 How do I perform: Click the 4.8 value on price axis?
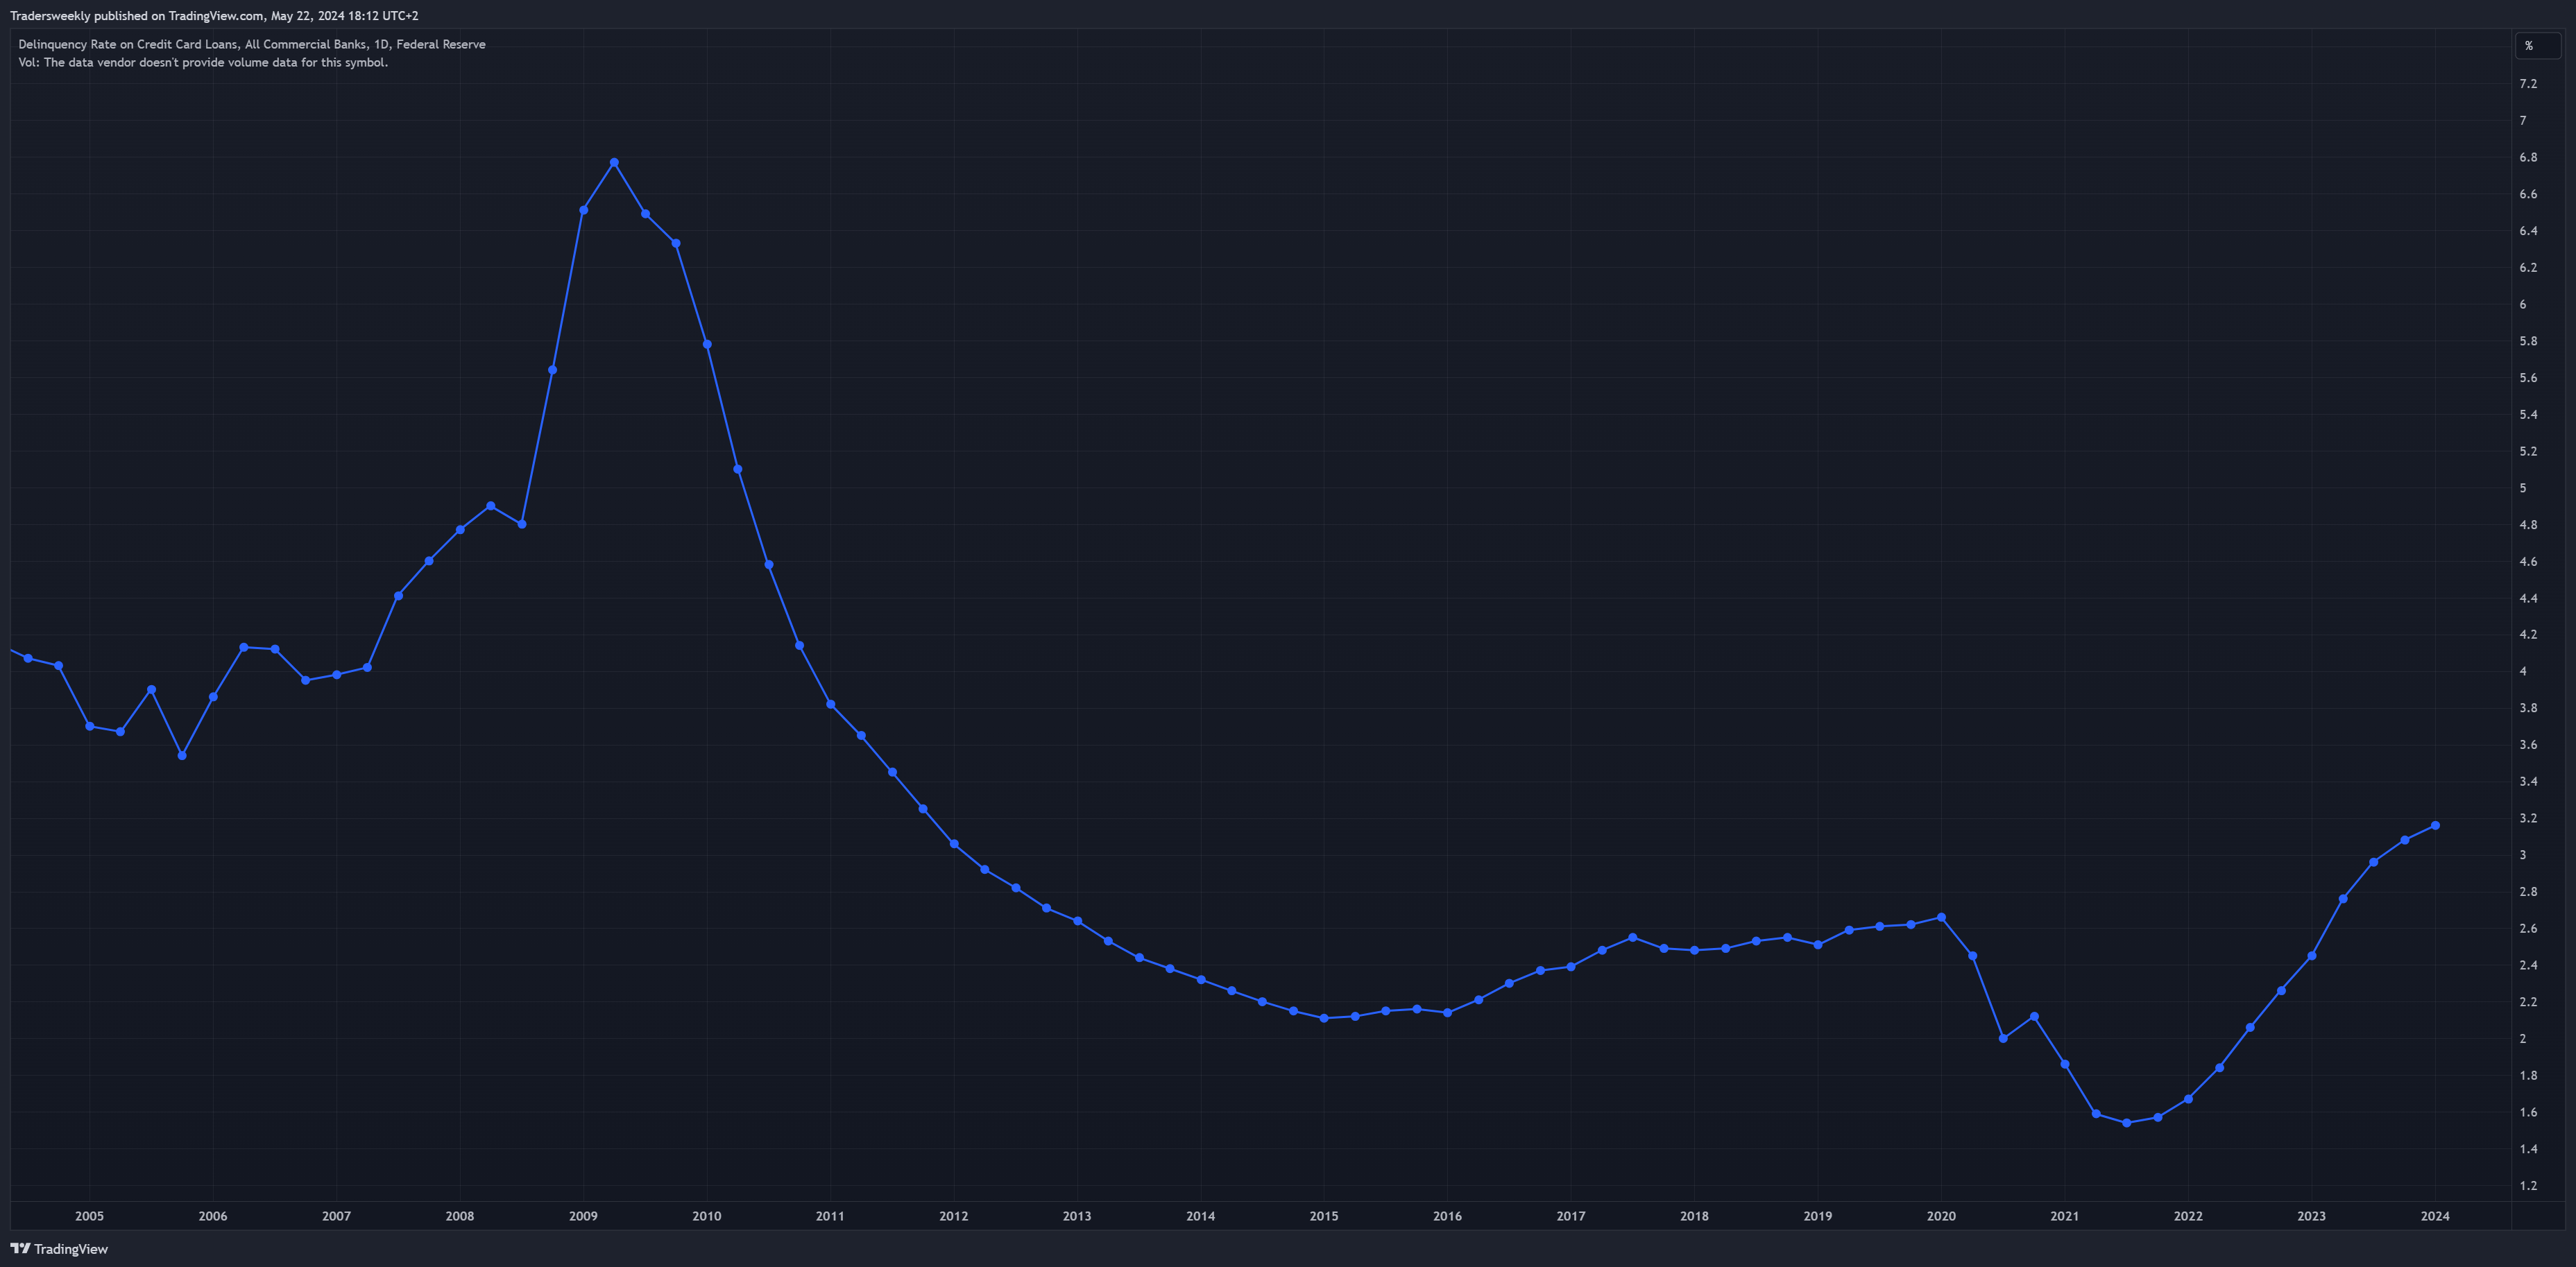pos(2528,524)
